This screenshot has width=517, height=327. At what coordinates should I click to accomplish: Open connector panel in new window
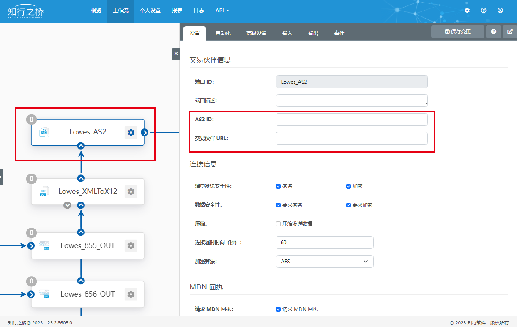[x=510, y=32]
